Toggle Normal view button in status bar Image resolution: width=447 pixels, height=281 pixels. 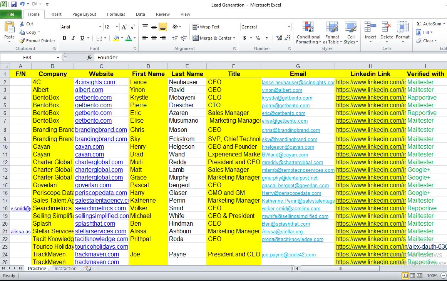pyautogui.click(x=405, y=275)
